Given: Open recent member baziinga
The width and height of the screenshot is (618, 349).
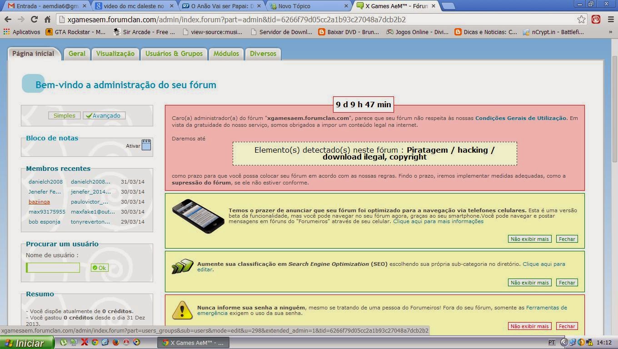Looking at the screenshot, I should coord(39,202).
